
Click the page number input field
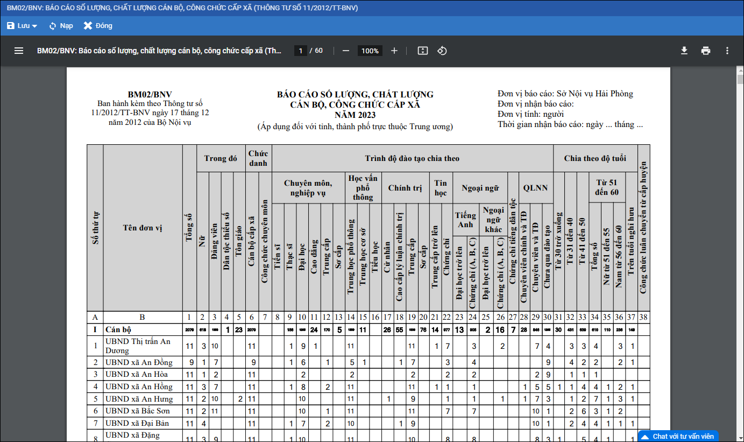[x=301, y=51]
